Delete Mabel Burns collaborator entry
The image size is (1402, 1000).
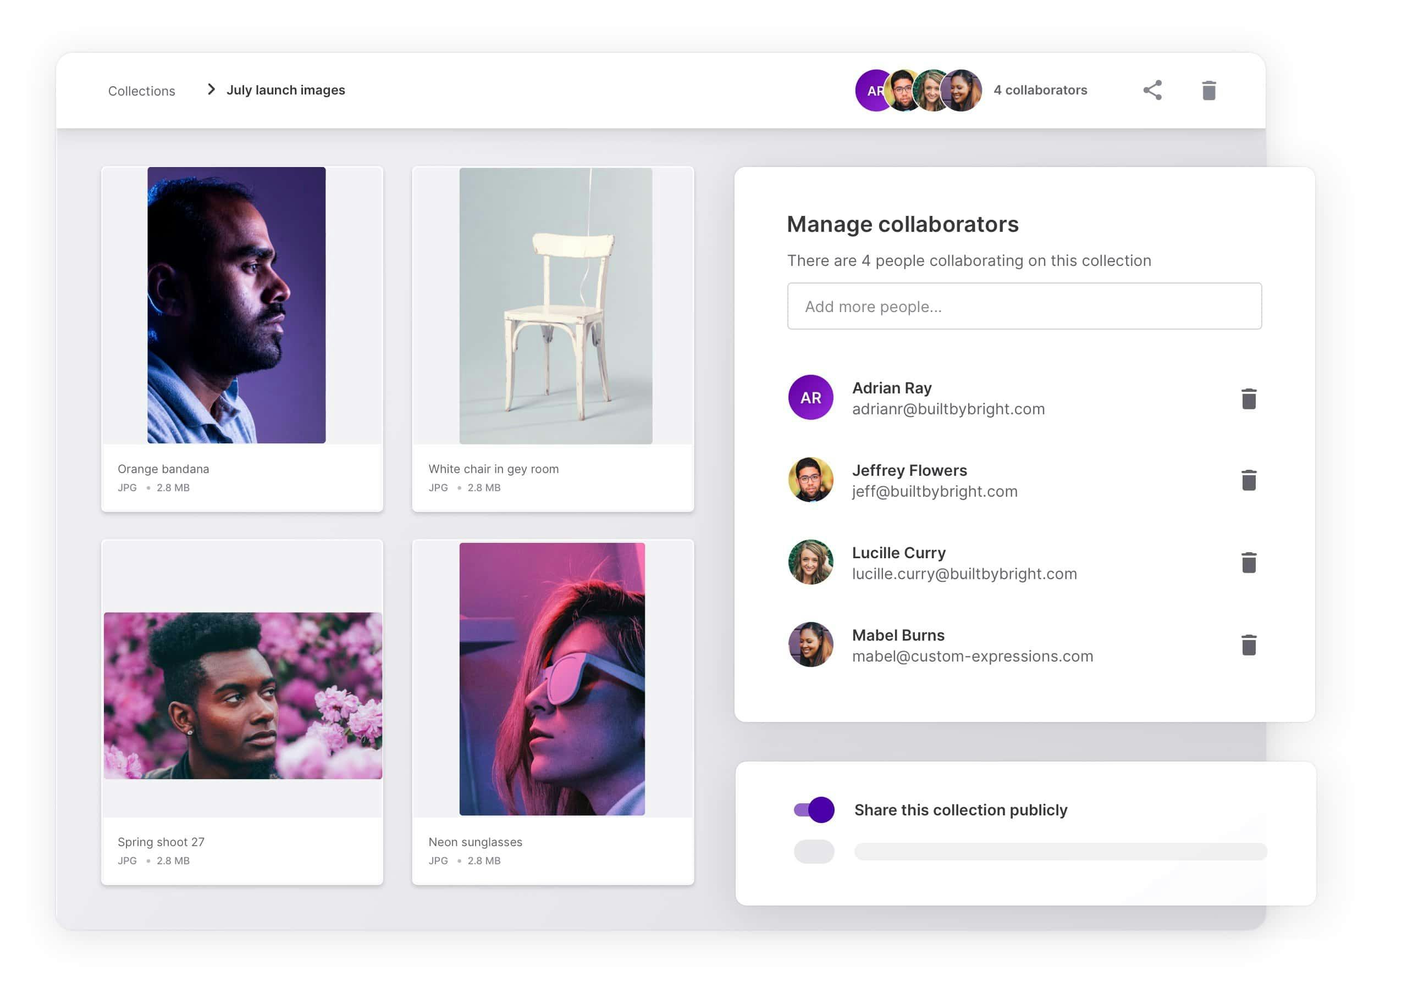(1248, 645)
